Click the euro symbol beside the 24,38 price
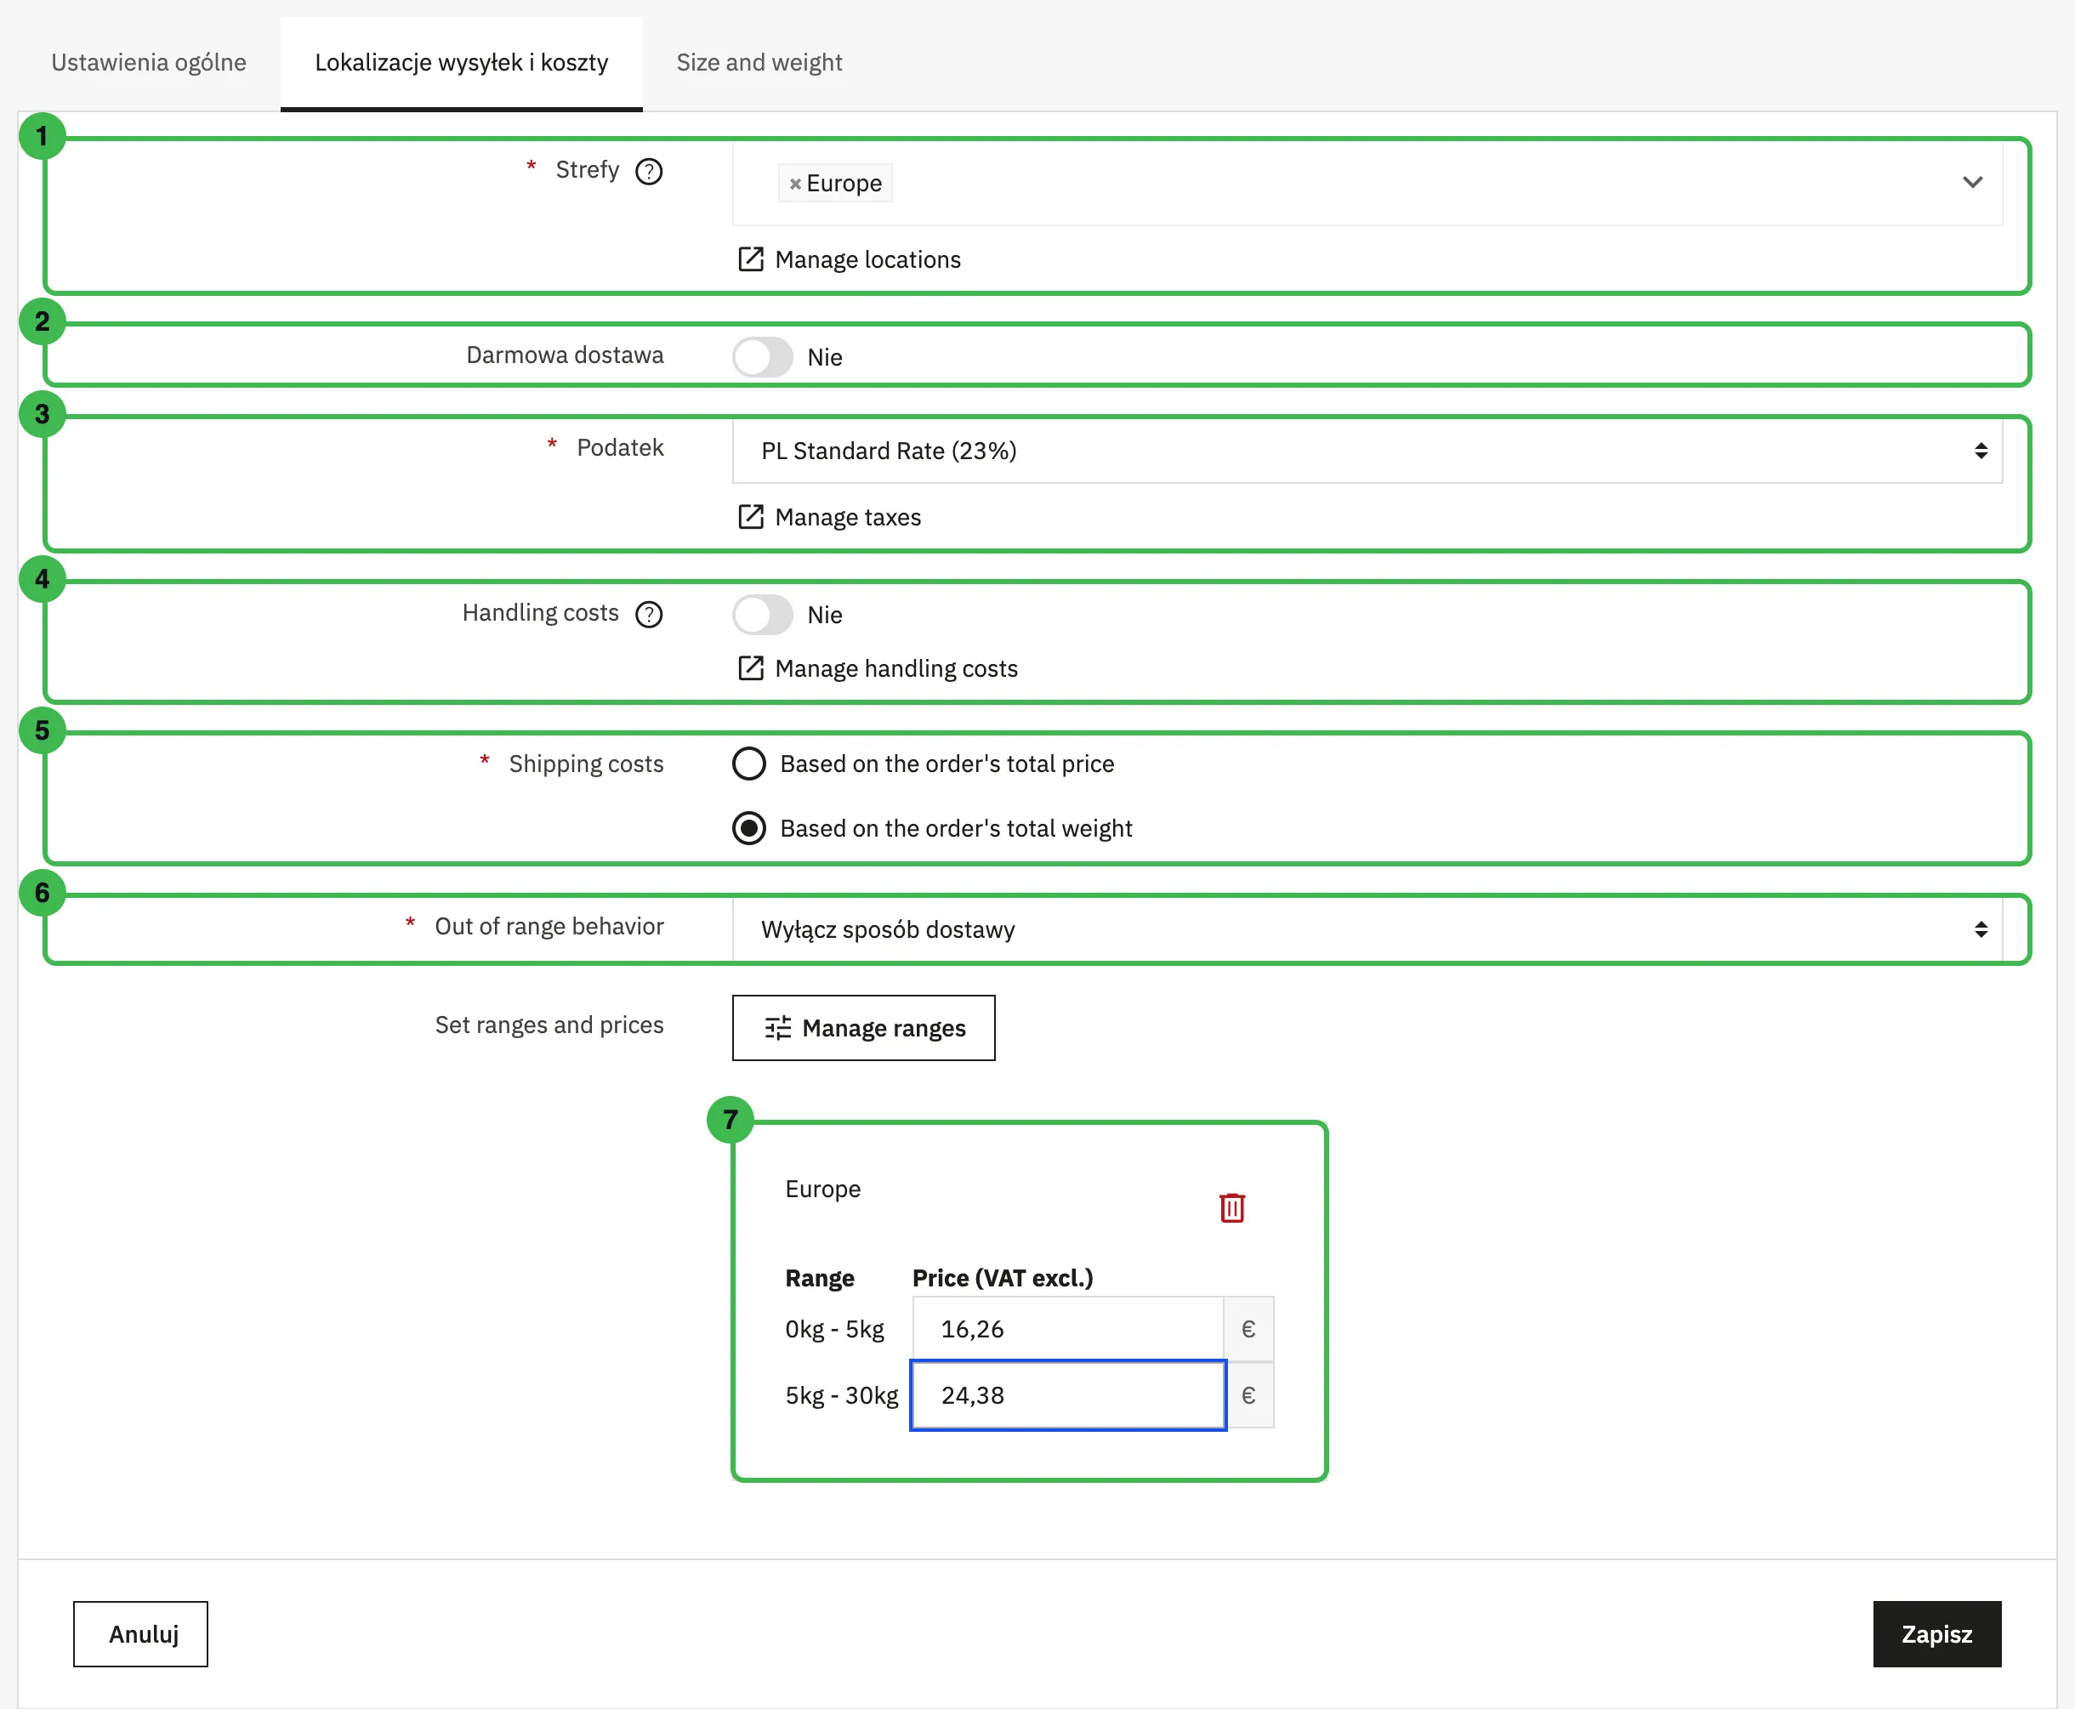The image size is (2075, 1709). [x=1248, y=1395]
